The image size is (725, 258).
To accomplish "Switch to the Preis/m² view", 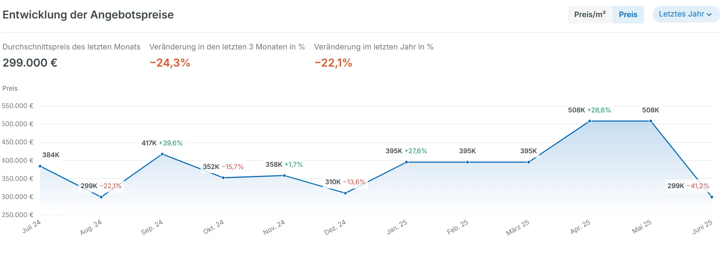I will coord(590,14).
